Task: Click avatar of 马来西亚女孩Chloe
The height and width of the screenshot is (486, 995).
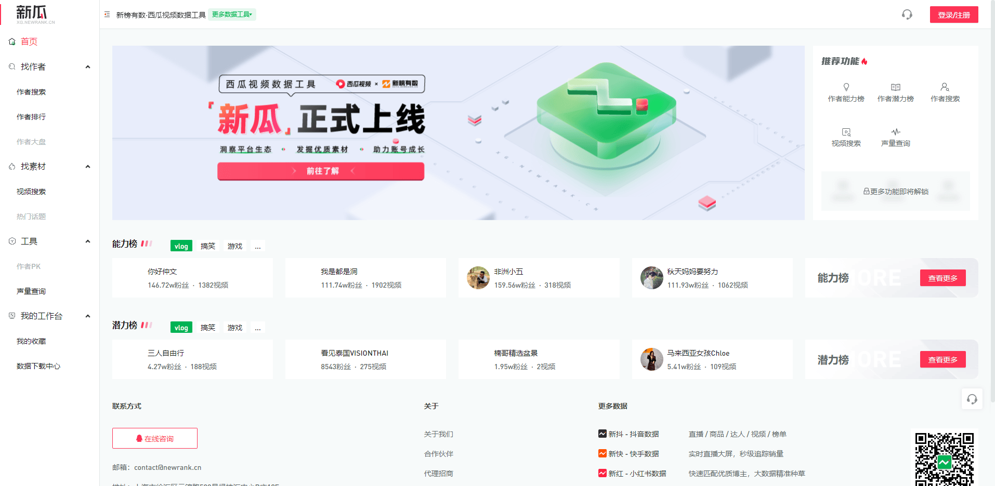Action: coord(651,359)
